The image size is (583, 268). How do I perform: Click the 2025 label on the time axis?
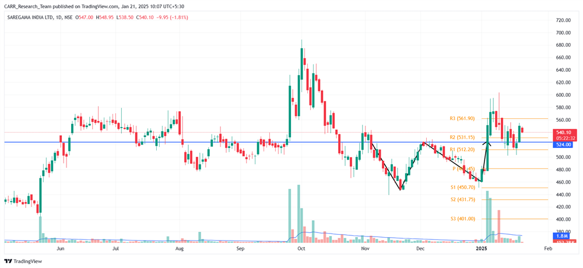482,248
